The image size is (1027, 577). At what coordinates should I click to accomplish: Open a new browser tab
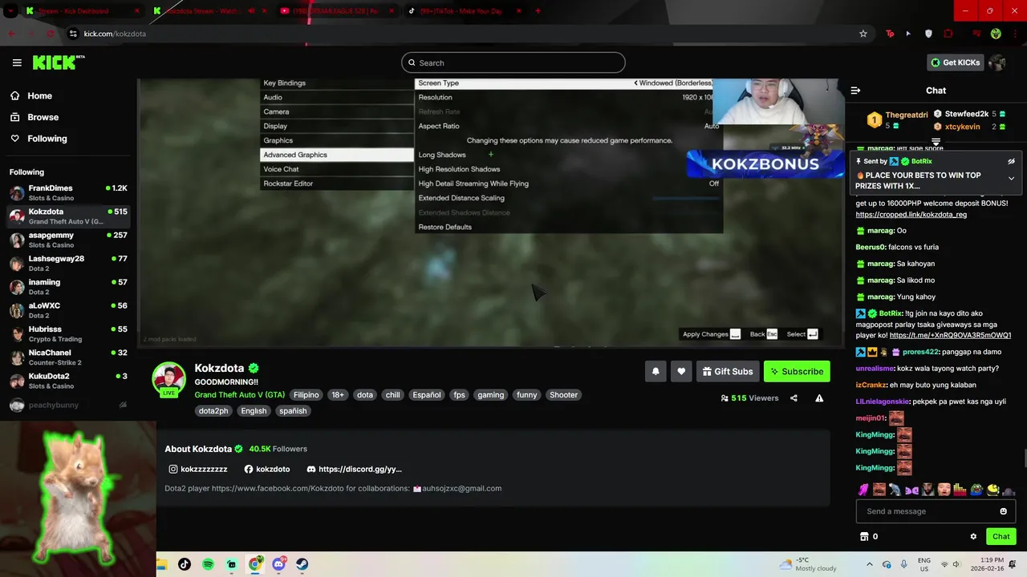tap(538, 11)
